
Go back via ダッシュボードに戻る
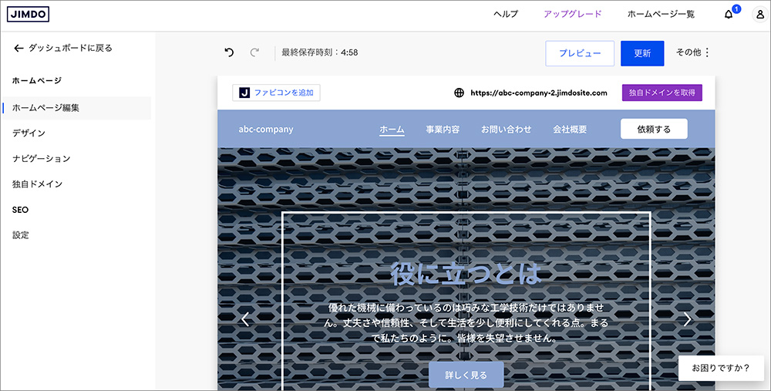click(63, 48)
